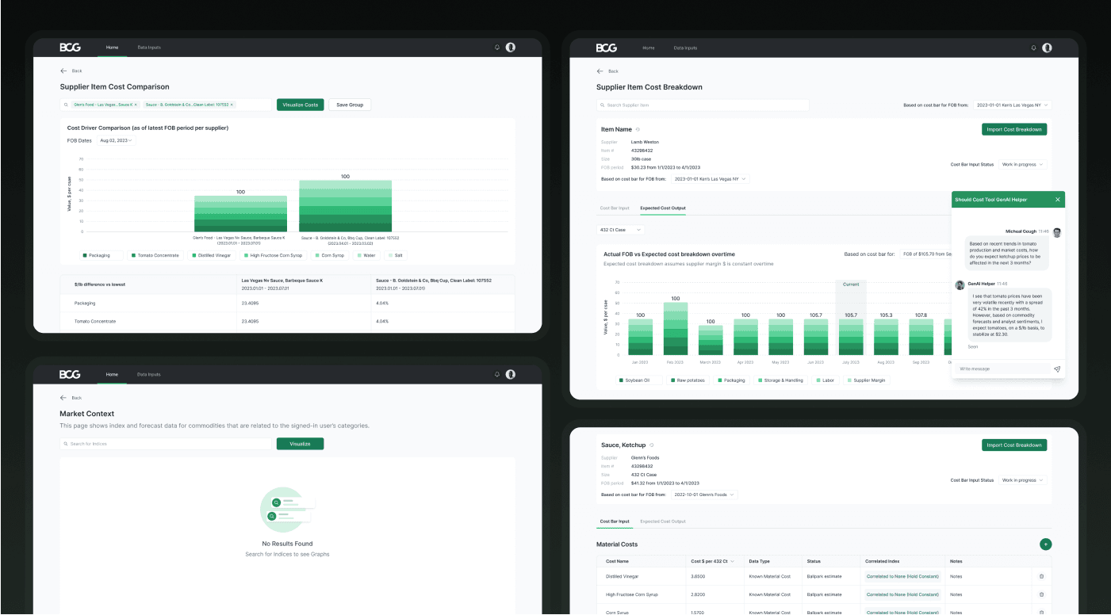Click Visualize button in Market Context window

[300, 444]
